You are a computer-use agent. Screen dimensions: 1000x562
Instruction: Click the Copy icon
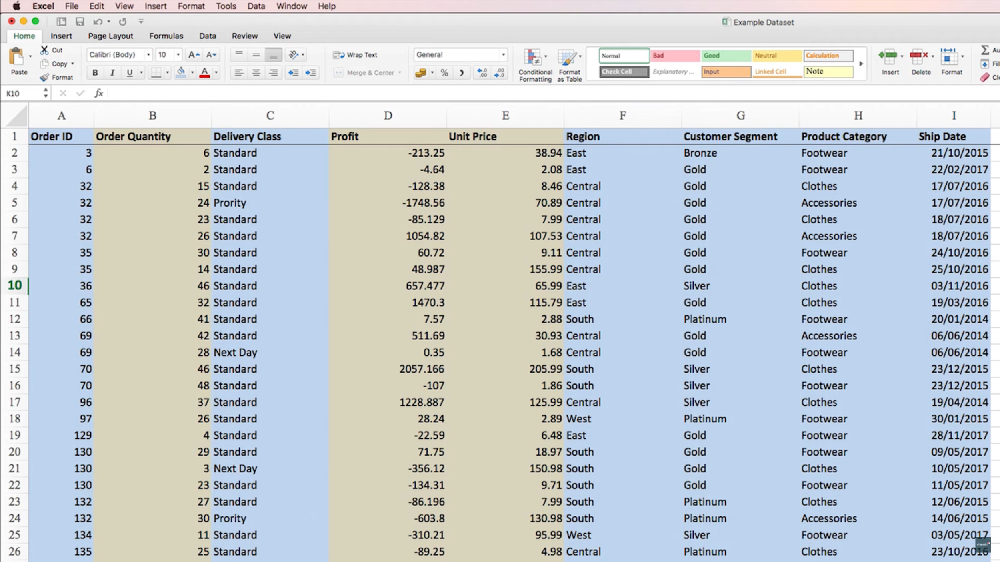pos(44,64)
